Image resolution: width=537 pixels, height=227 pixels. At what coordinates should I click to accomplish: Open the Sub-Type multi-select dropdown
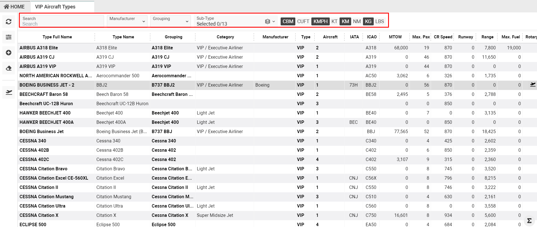tap(236, 21)
